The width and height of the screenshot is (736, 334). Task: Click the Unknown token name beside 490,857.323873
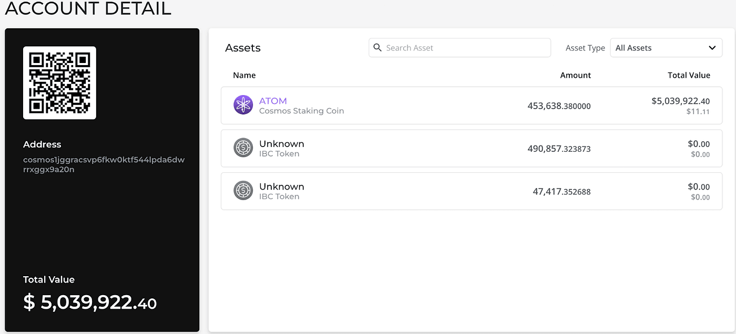pos(281,144)
